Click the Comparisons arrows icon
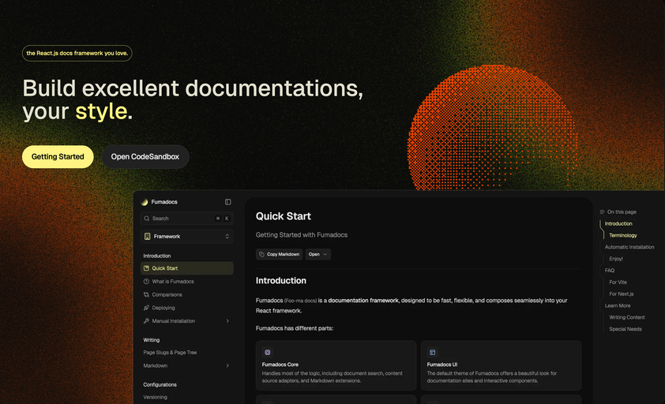The height and width of the screenshot is (404, 665). point(146,294)
